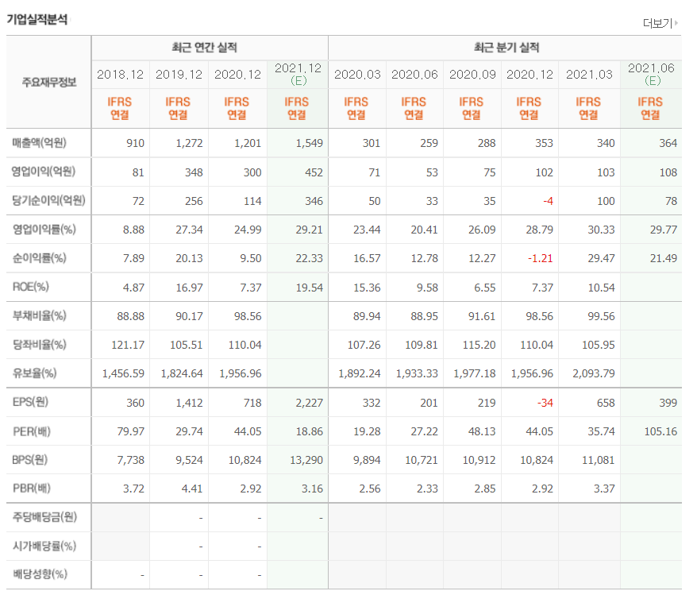
Task: Click the 105.16 PER value
Action: pos(660,431)
